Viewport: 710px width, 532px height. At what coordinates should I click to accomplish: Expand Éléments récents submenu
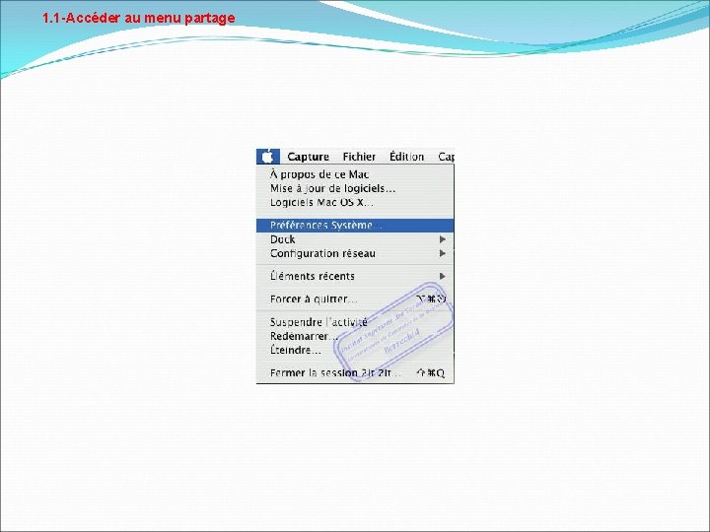355,276
